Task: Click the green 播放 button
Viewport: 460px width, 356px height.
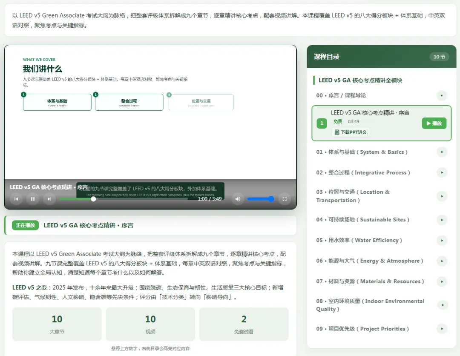Action: (434, 123)
